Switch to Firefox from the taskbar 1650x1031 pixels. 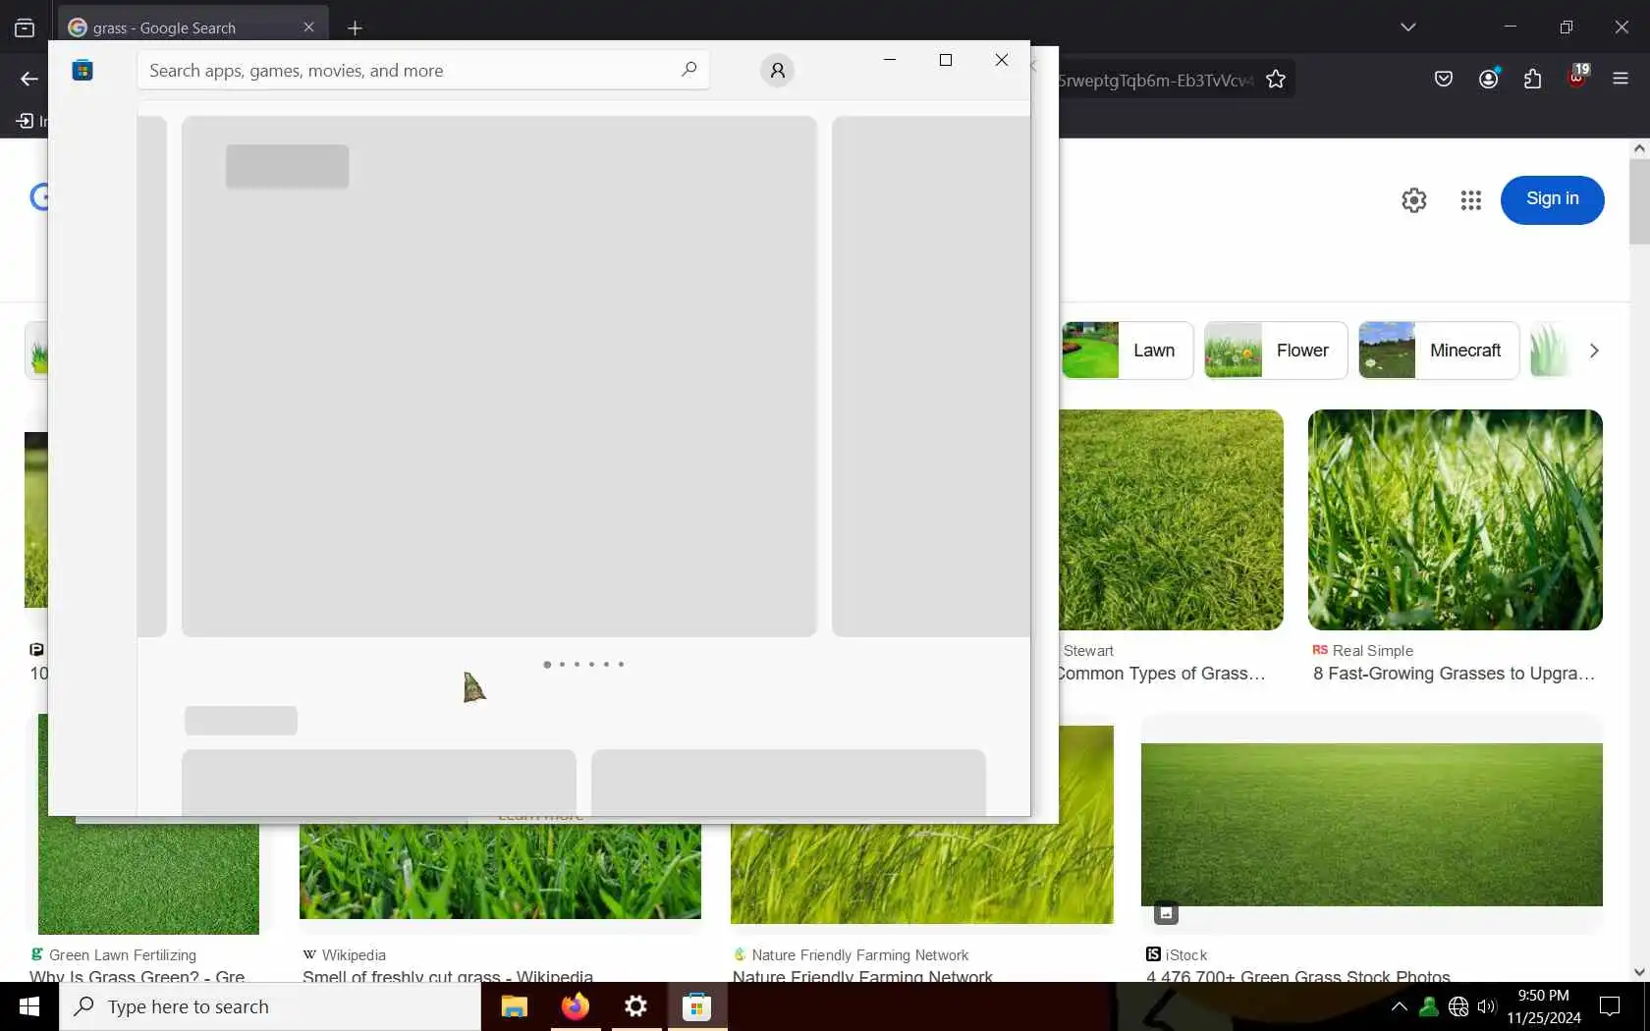(575, 1006)
